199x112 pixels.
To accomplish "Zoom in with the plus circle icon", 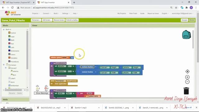I will click(x=187, y=77).
